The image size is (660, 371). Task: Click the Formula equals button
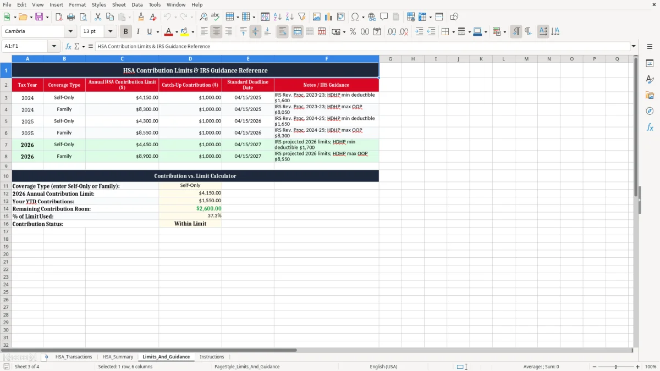tap(91, 46)
